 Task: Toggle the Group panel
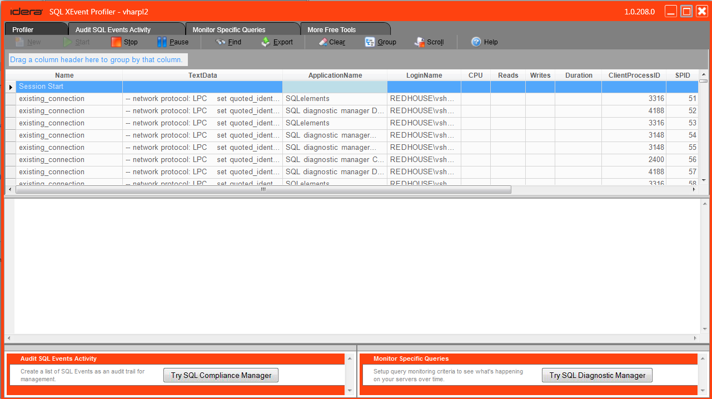[x=381, y=42]
